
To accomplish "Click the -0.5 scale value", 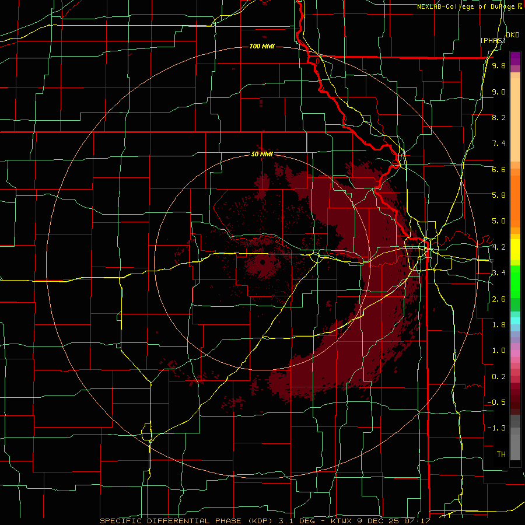I will pyautogui.click(x=497, y=402).
